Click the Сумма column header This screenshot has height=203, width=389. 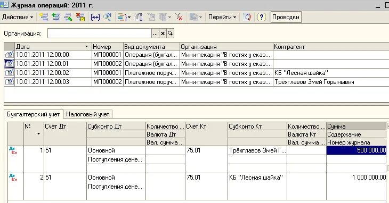(356, 126)
